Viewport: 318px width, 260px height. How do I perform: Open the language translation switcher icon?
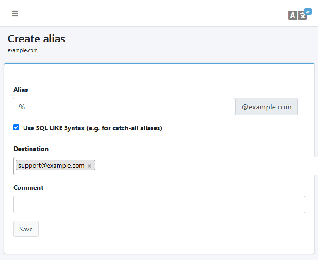[x=298, y=15]
